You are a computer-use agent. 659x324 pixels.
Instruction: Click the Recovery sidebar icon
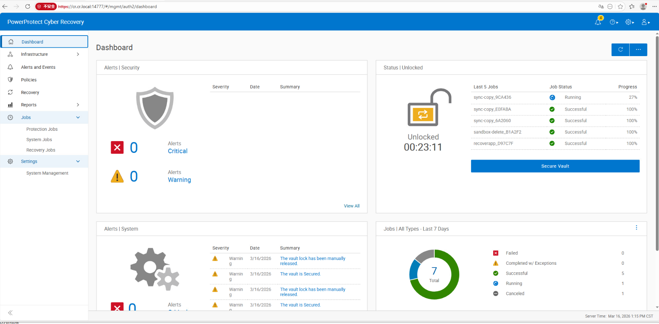[11, 92]
